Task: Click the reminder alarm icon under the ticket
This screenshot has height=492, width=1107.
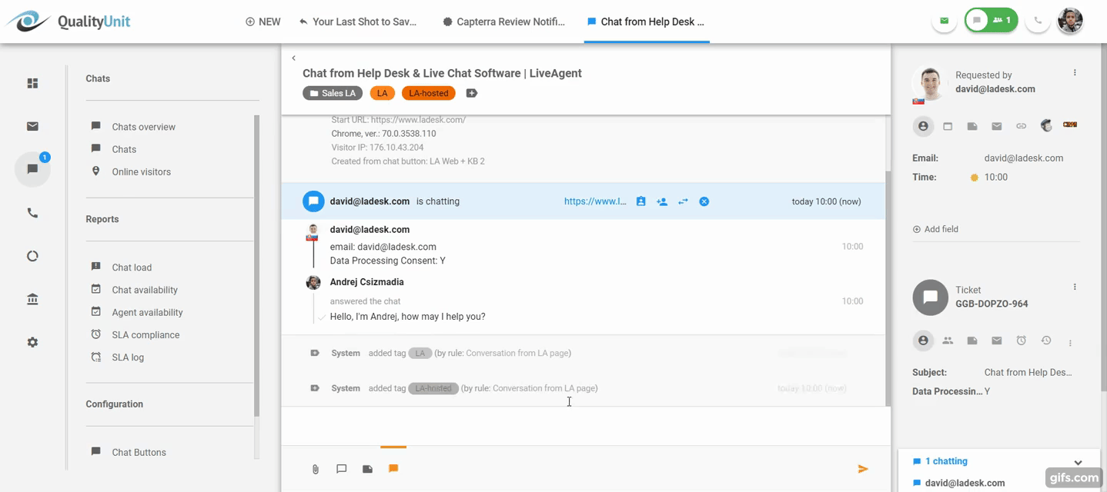Action: [x=1021, y=341]
